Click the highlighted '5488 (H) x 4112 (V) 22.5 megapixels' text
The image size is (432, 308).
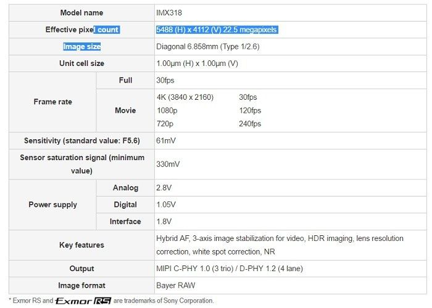click(x=217, y=30)
